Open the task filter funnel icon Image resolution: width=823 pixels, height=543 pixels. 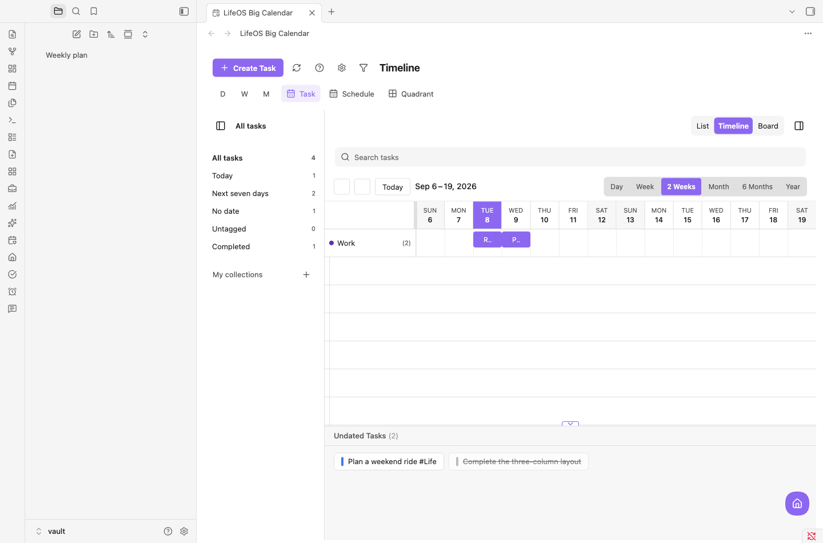click(x=363, y=68)
